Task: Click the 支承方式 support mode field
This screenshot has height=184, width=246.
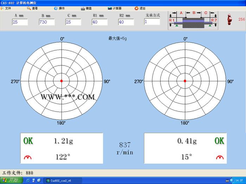Action: click(x=152, y=22)
